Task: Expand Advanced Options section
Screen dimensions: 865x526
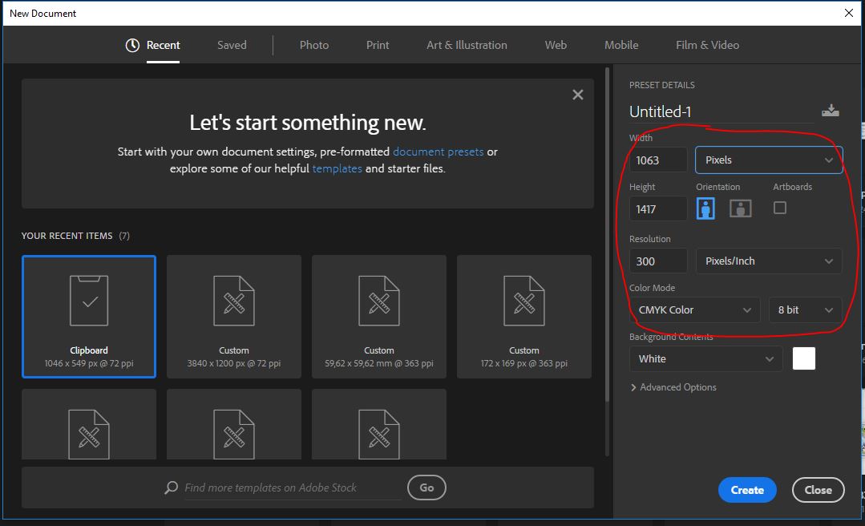Action: pyautogui.click(x=673, y=387)
